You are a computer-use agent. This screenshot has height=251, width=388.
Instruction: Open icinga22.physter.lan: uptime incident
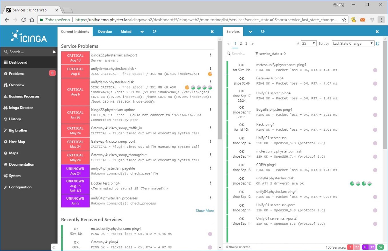113,110
